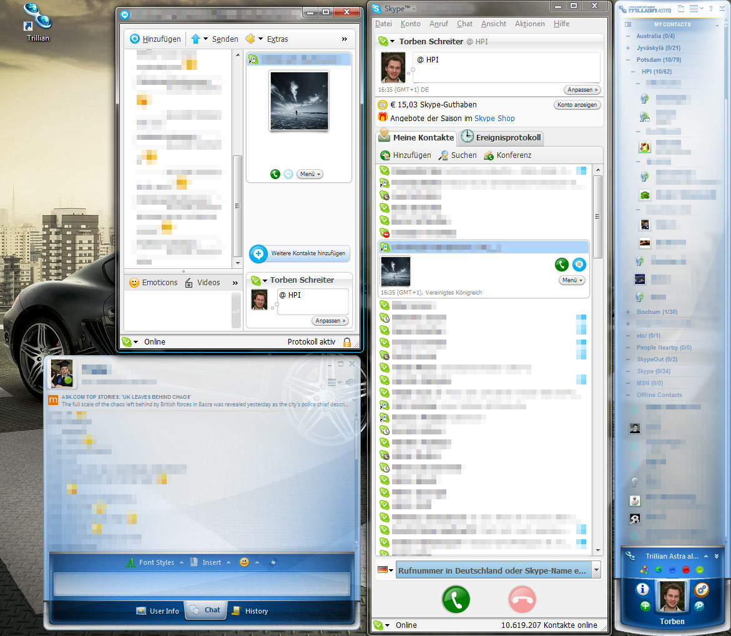Switch to the Meine Kontakte tab

coord(416,137)
